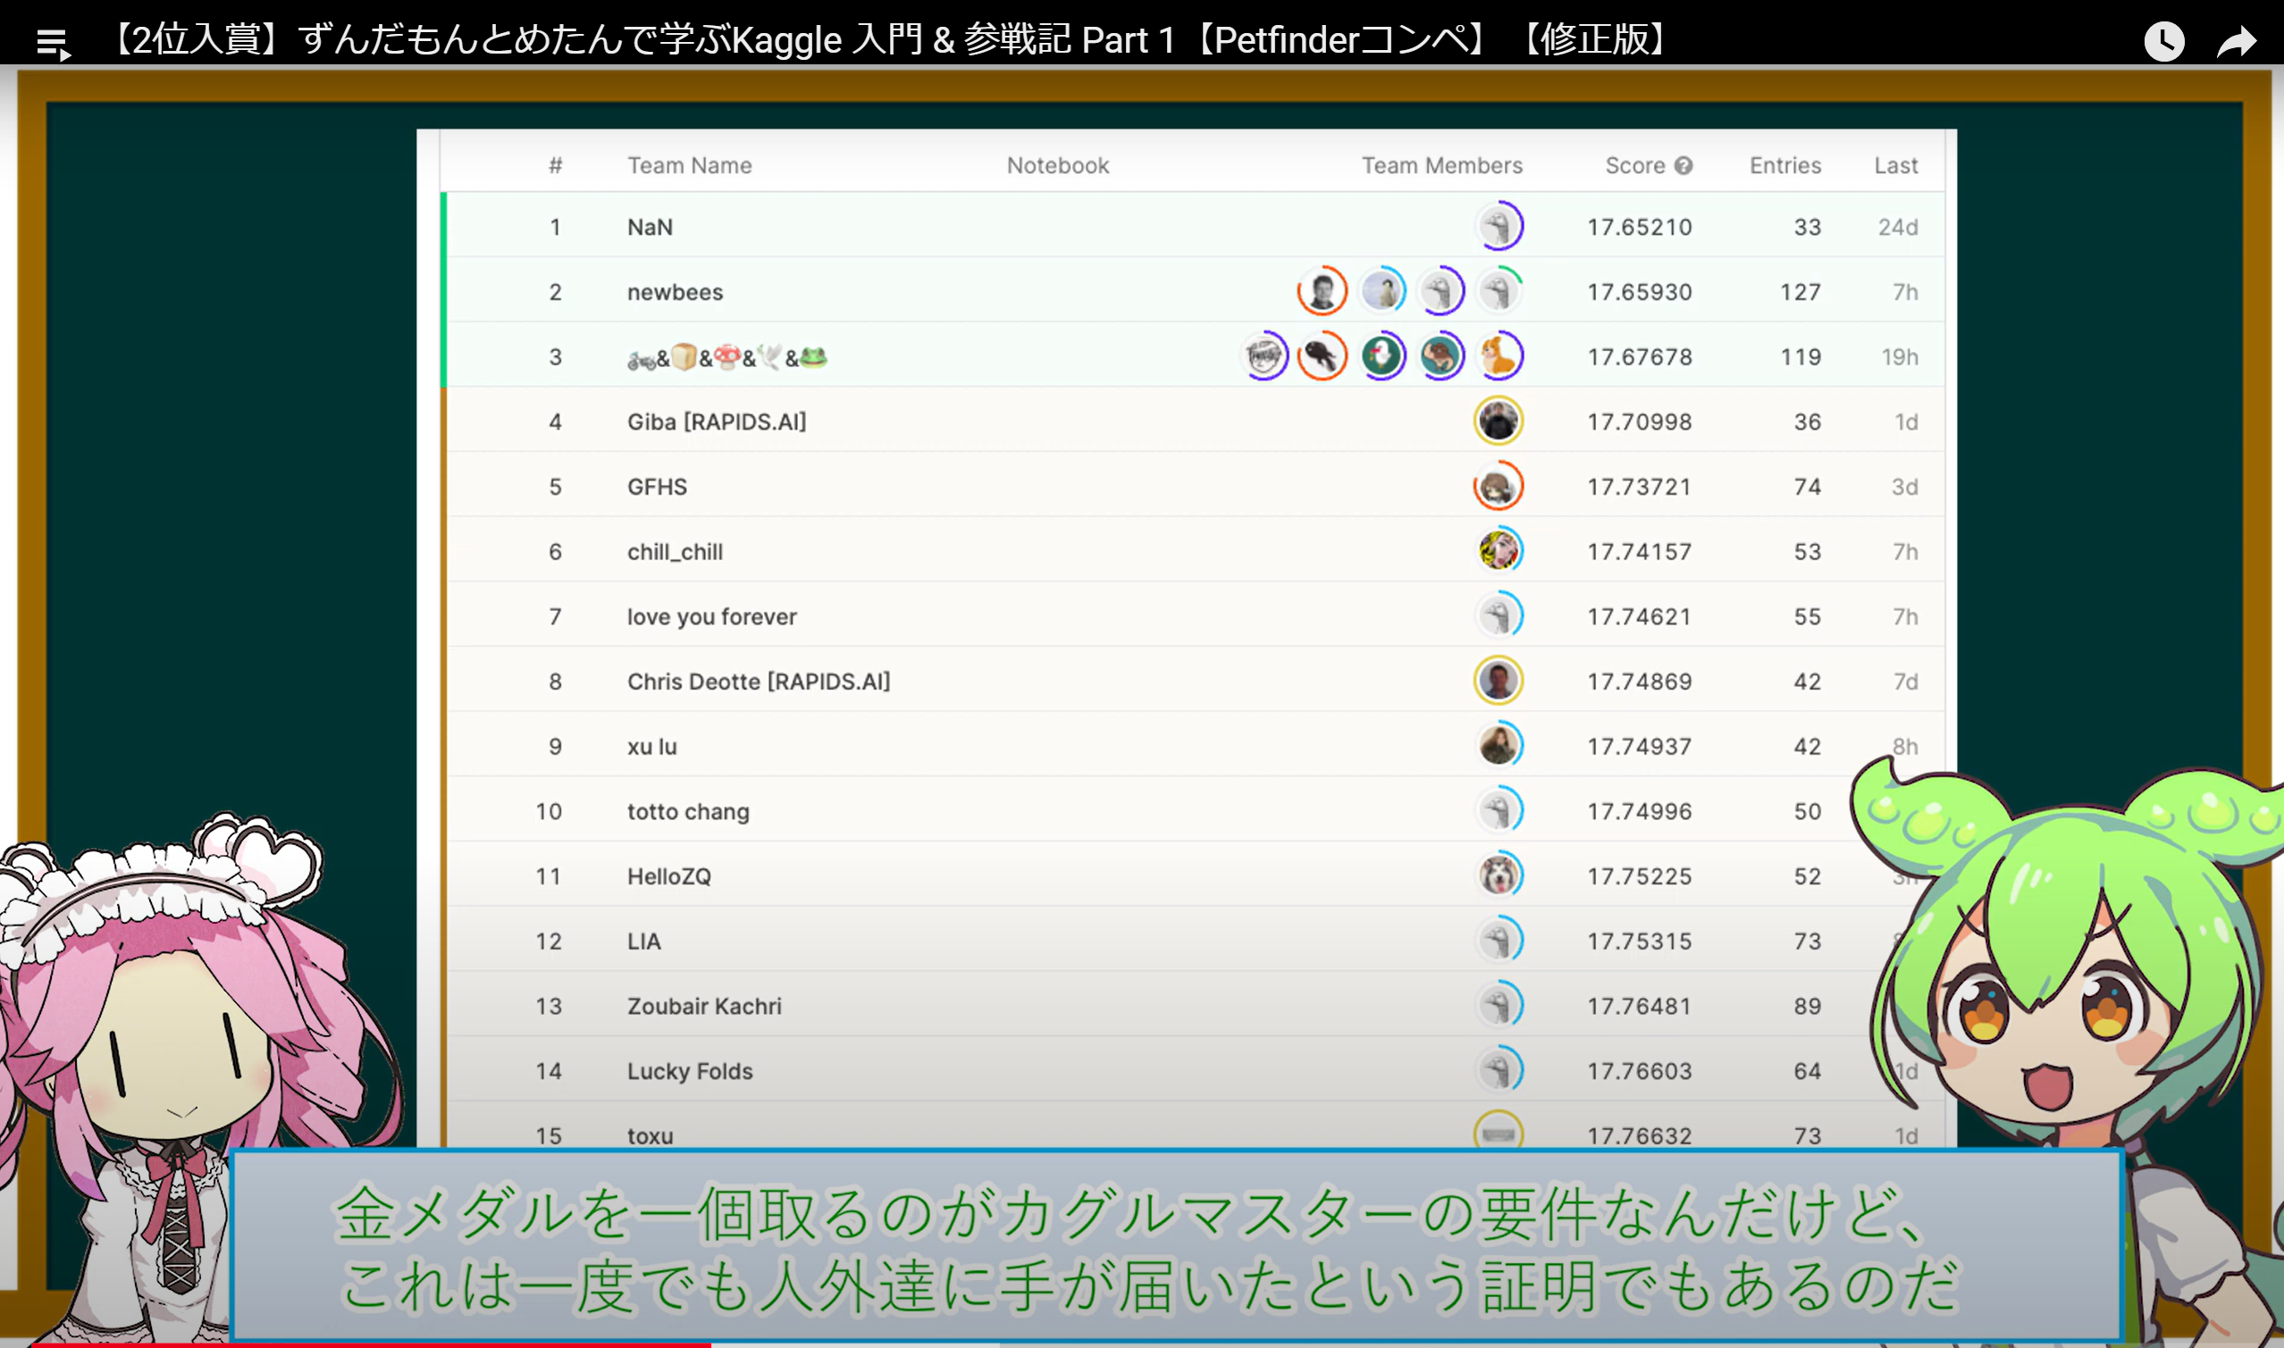2284x1348 pixels.
Task: Click Chris Deotte's yellow-ringed avatar
Action: click(1499, 681)
